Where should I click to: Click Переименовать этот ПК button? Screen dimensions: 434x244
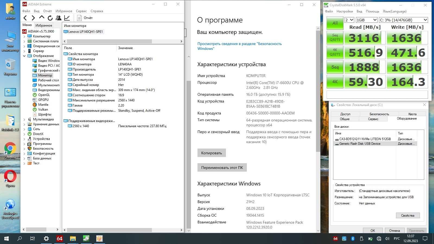[222, 168]
